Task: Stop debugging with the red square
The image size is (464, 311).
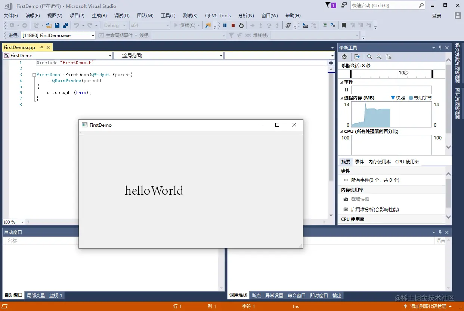Action: pyautogui.click(x=233, y=25)
